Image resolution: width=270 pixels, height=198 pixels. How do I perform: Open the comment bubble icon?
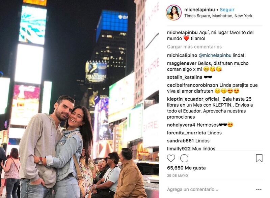pyautogui.click(x=184, y=158)
